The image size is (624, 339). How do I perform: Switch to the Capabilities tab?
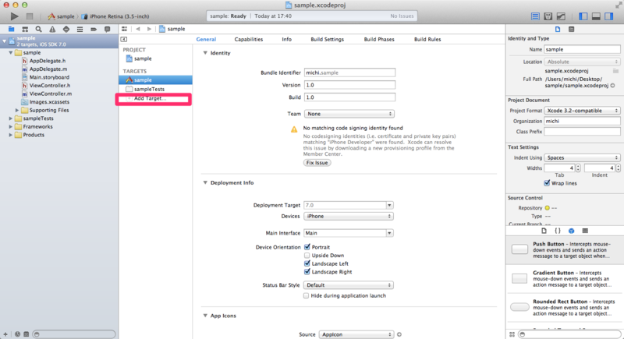(x=249, y=39)
